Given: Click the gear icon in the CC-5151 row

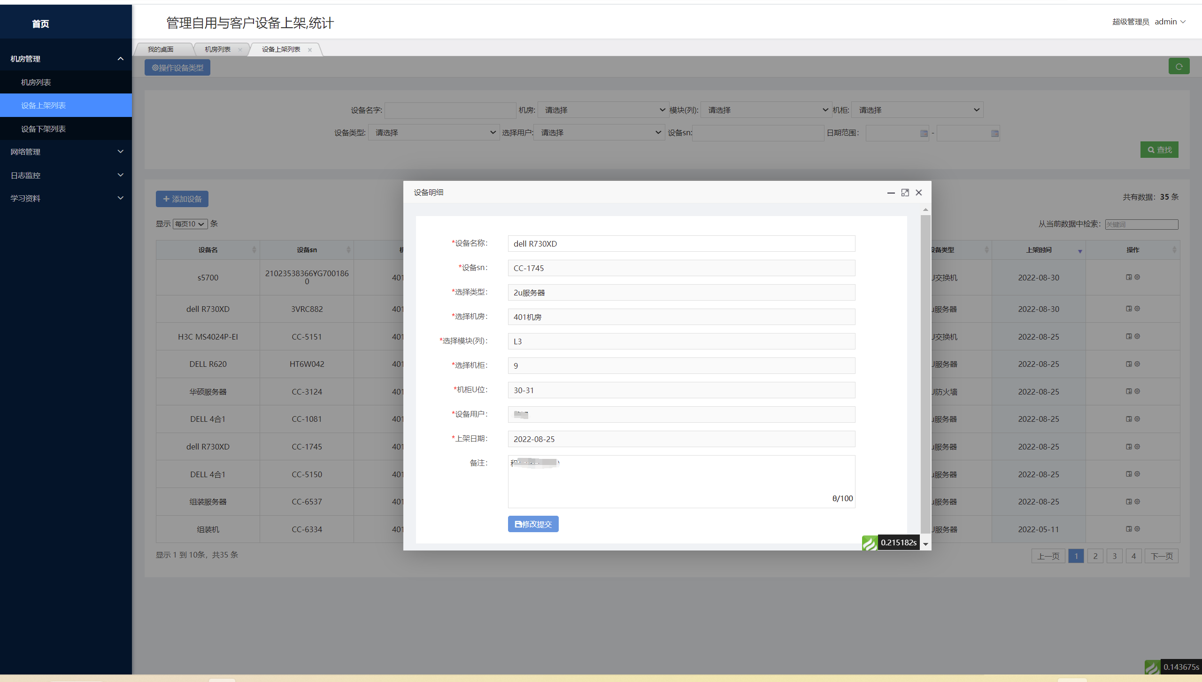Looking at the screenshot, I should pos(1137,336).
